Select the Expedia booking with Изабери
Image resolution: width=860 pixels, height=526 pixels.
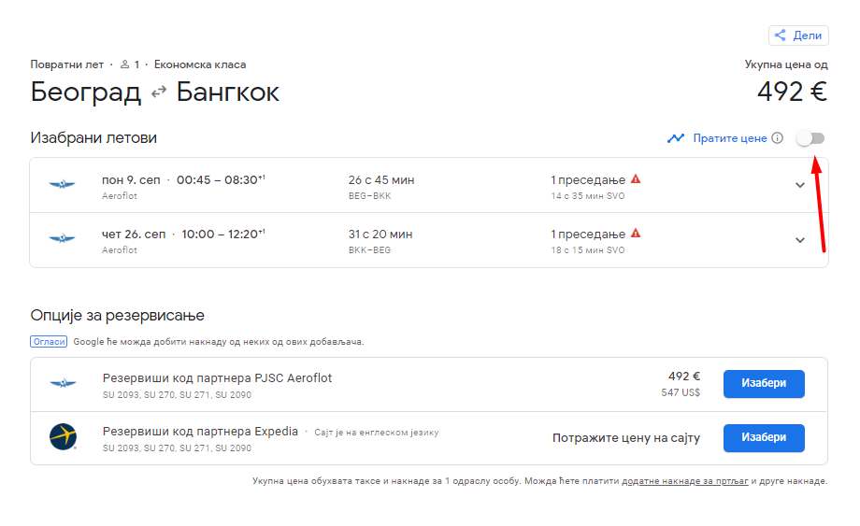pyautogui.click(x=764, y=437)
